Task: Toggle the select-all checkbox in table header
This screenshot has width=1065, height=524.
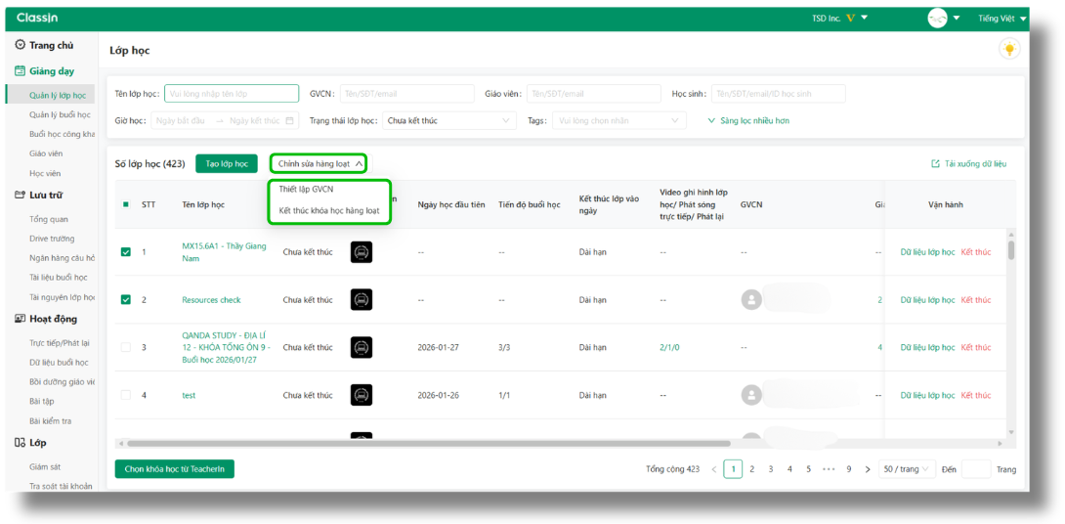Action: click(x=125, y=204)
